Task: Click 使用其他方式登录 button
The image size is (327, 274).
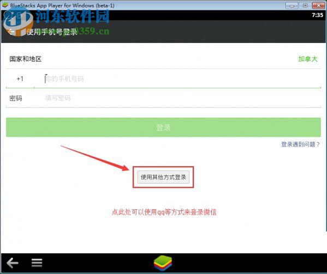Action: tap(163, 177)
